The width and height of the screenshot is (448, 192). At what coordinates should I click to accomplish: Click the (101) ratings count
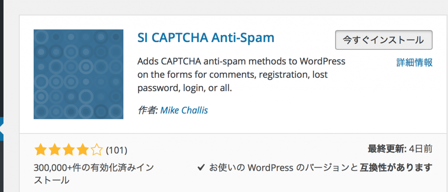coord(117,151)
